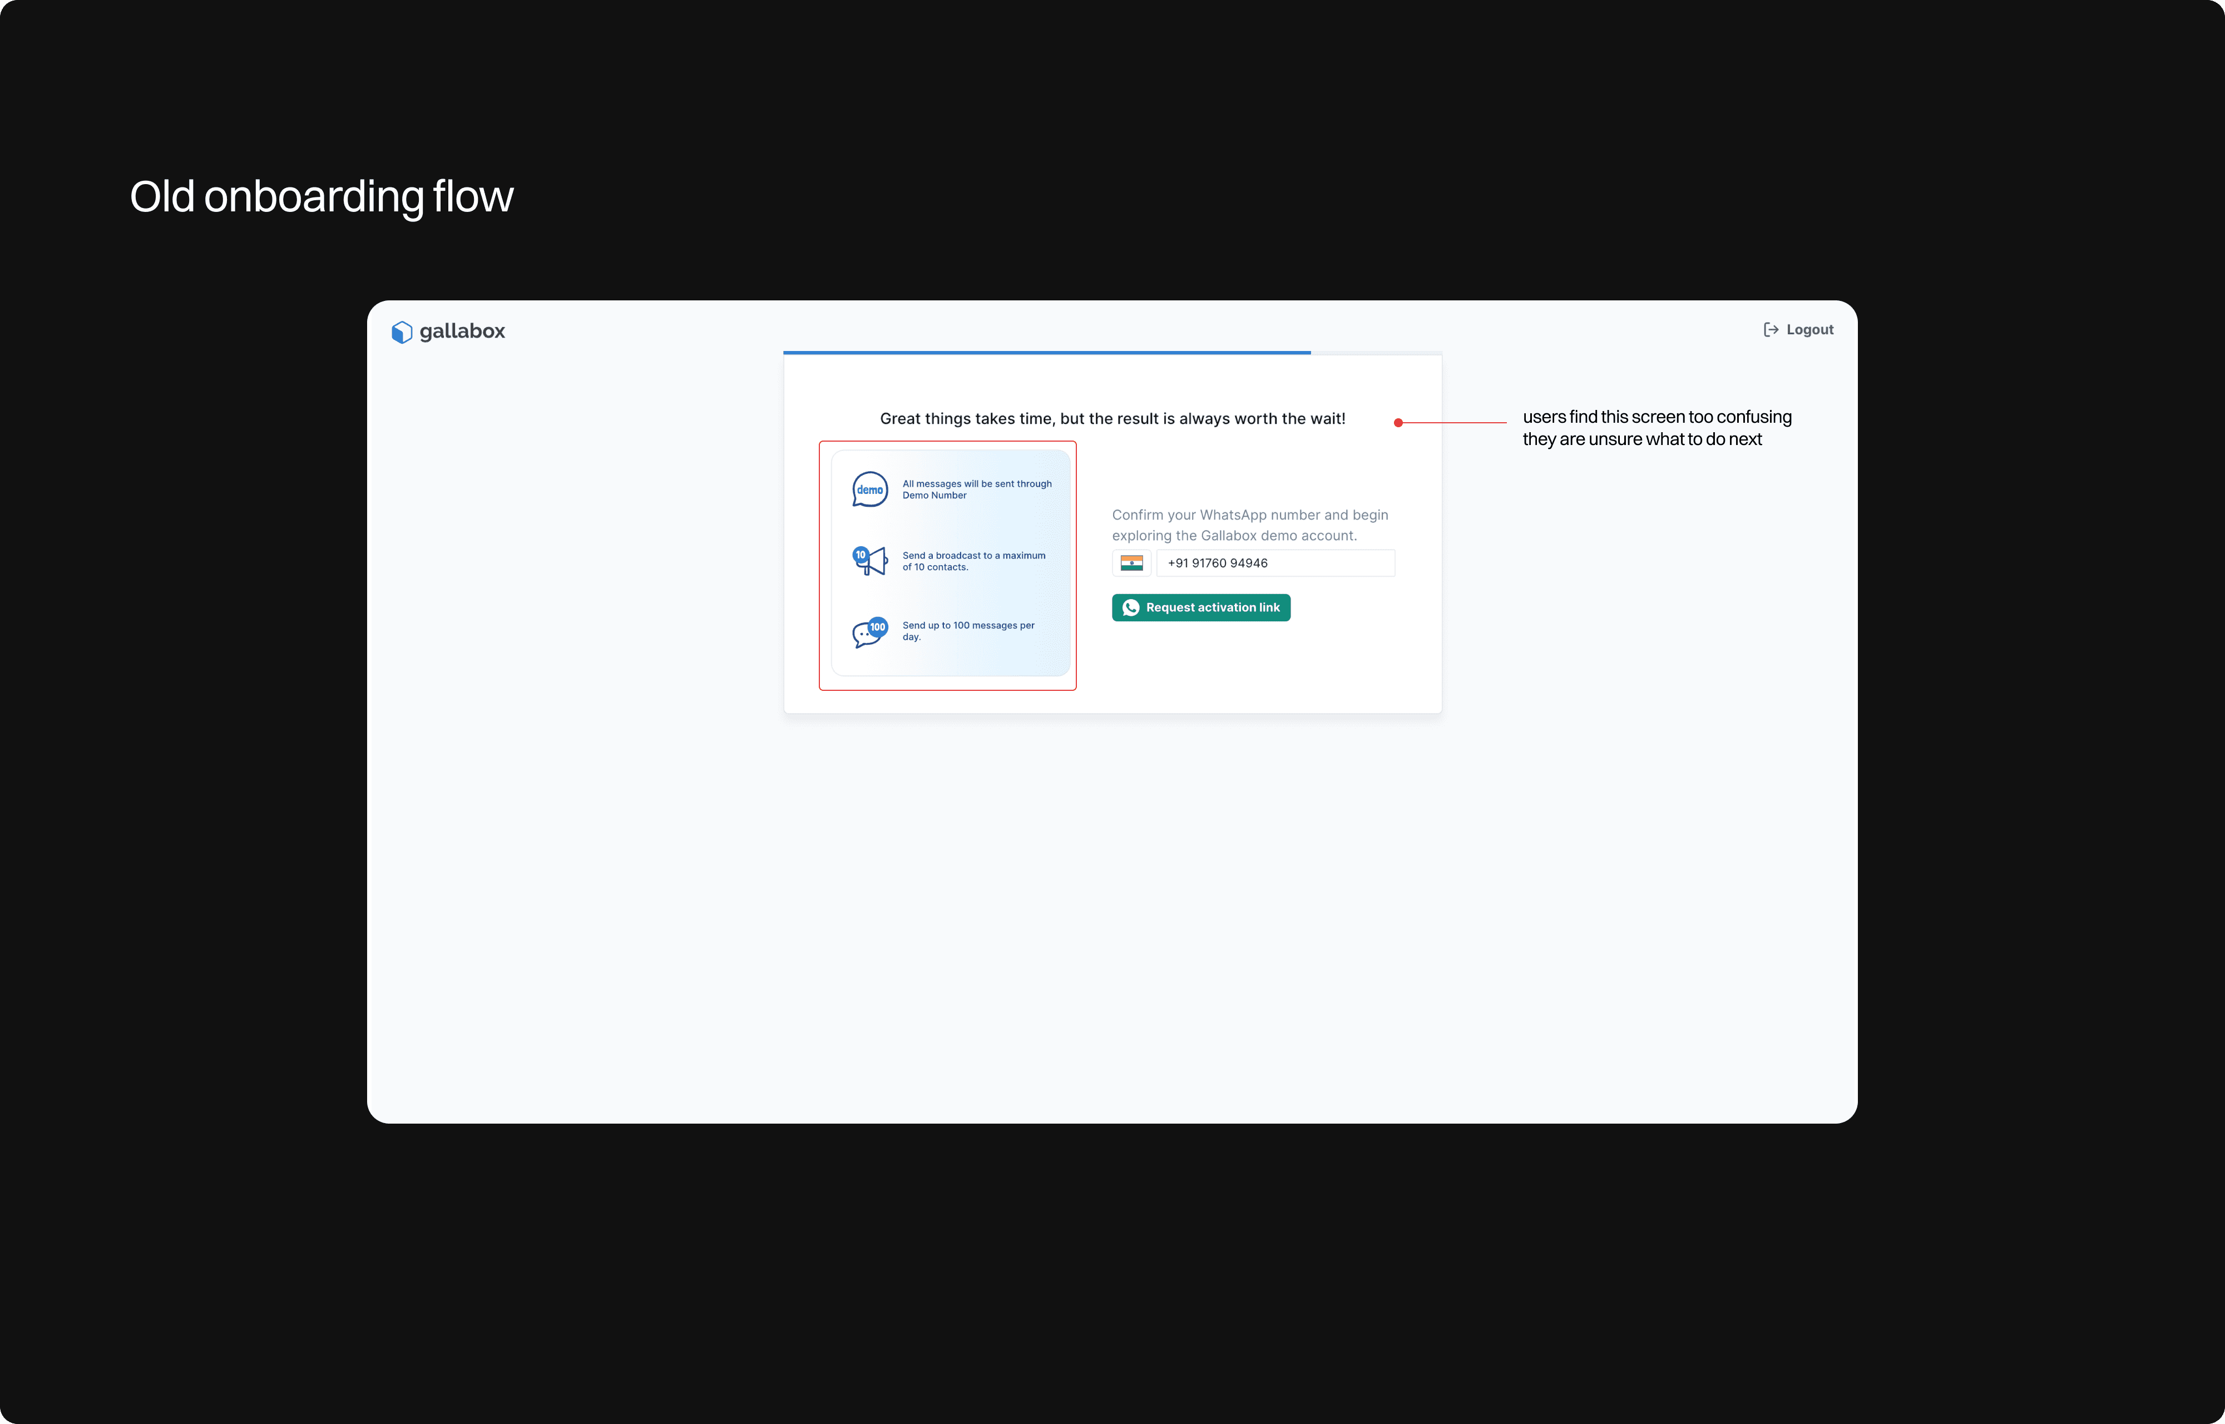This screenshot has height=1424, width=2225.
Task: Click the 'Confirm your WhatsApp number' description
Action: (1250, 525)
